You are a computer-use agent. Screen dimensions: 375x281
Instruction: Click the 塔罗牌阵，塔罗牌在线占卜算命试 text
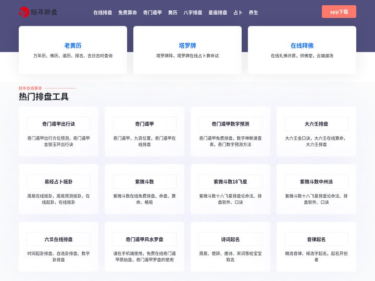(187, 56)
